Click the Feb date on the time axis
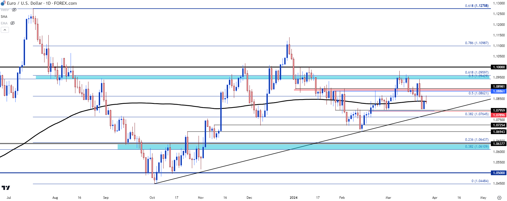507x201 pixels. pos(342,198)
